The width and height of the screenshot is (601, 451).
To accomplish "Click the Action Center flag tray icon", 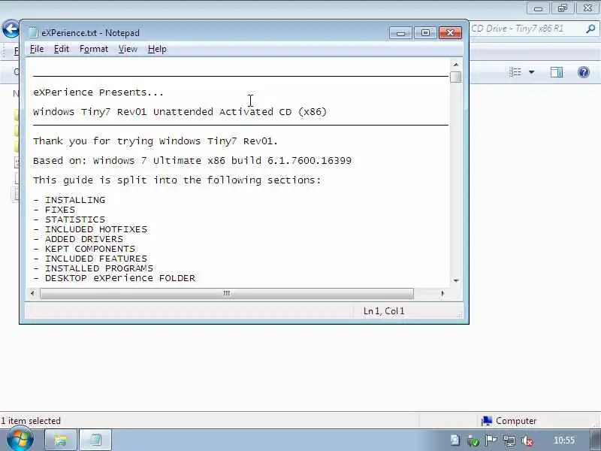I will click(x=491, y=440).
